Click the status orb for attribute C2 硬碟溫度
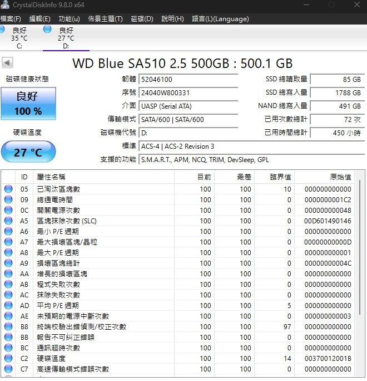The image size is (367, 381). (x=8, y=359)
